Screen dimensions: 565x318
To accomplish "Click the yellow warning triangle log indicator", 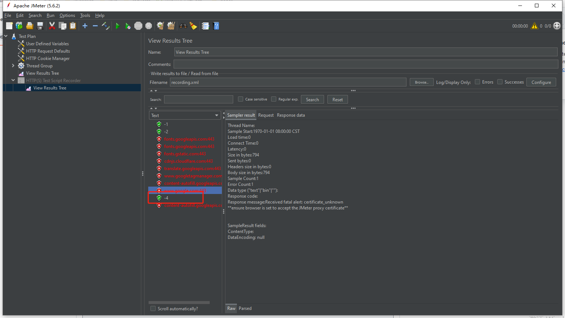I will [x=534, y=26].
